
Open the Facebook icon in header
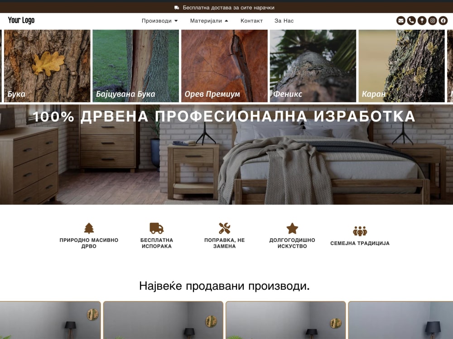[x=443, y=21]
